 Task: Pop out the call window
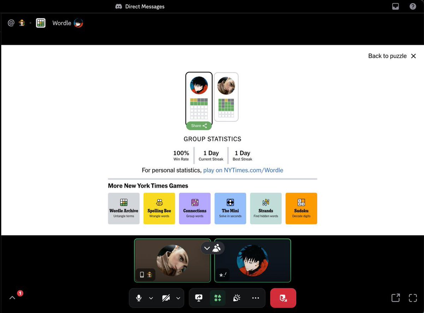[x=396, y=298]
